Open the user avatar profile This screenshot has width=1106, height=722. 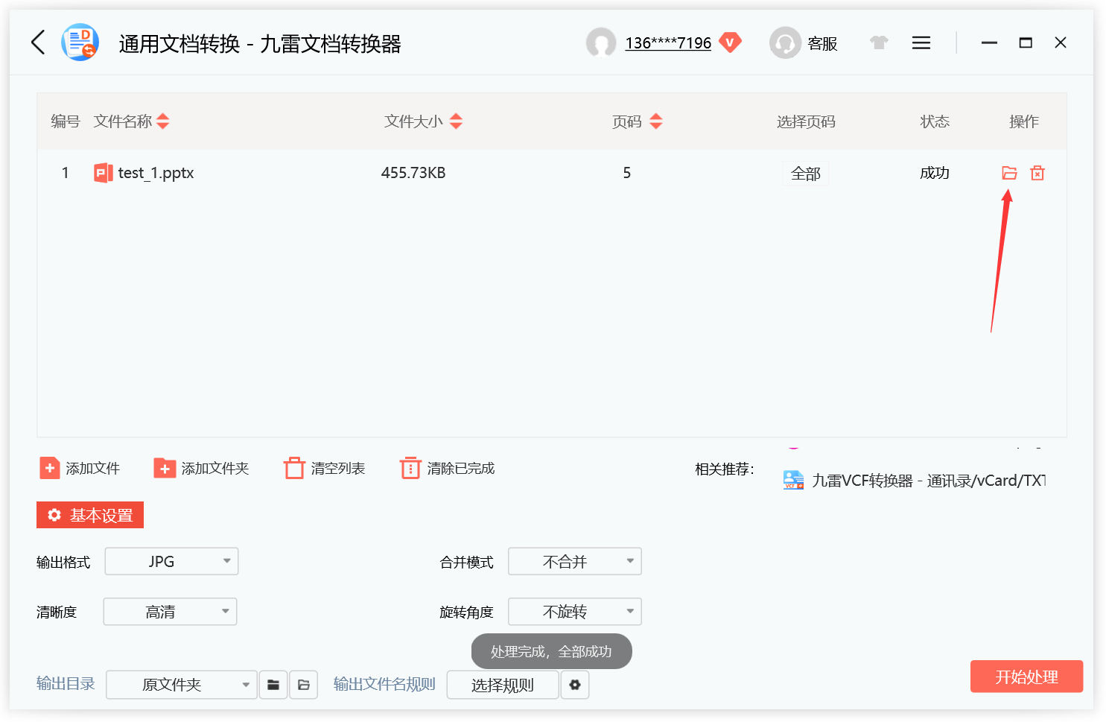click(601, 43)
